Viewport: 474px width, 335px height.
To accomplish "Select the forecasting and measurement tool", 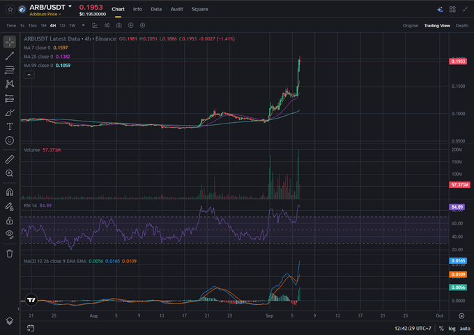I will [x=10, y=98].
